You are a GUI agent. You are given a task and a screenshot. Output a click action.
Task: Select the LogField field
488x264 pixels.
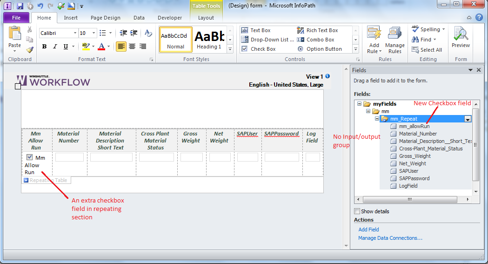(x=408, y=186)
